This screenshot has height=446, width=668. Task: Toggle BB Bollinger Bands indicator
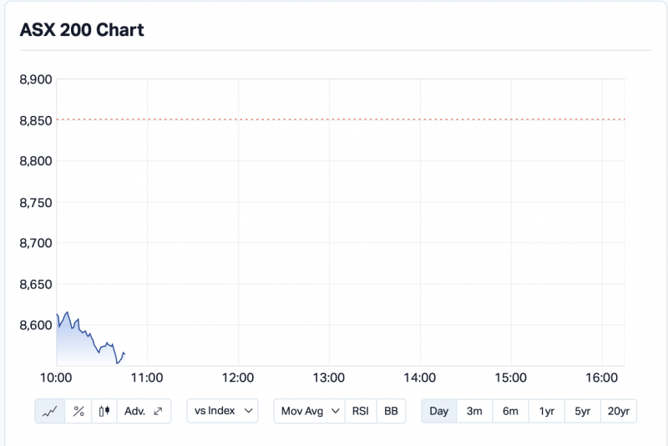pyautogui.click(x=391, y=411)
